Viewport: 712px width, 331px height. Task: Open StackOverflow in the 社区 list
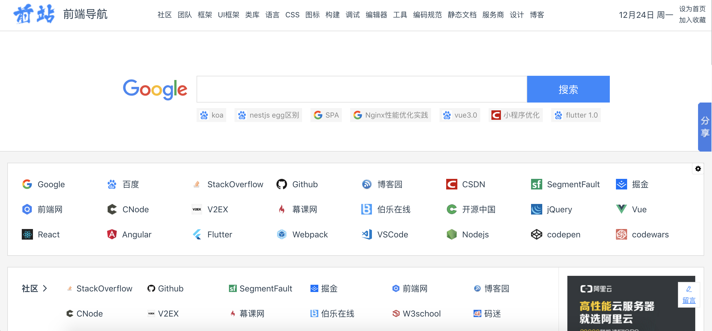100,288
